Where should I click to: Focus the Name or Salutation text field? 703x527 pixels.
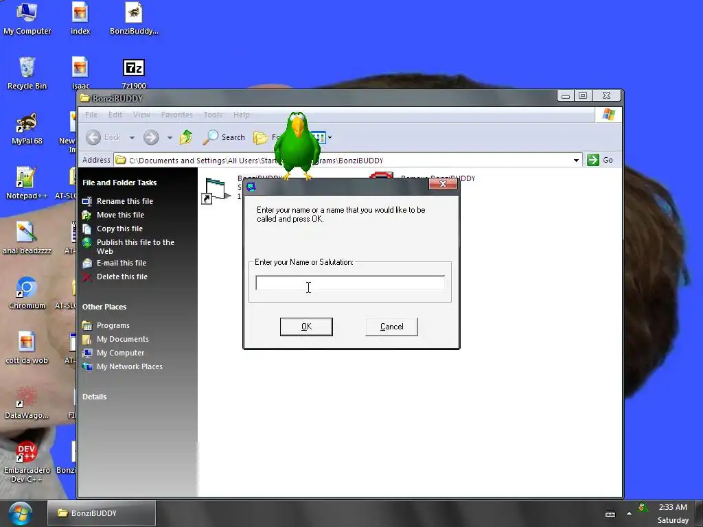point(349,283)
